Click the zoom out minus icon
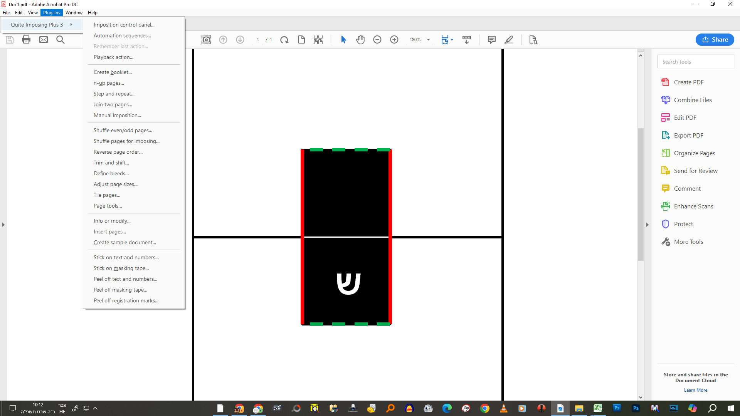 377,40
